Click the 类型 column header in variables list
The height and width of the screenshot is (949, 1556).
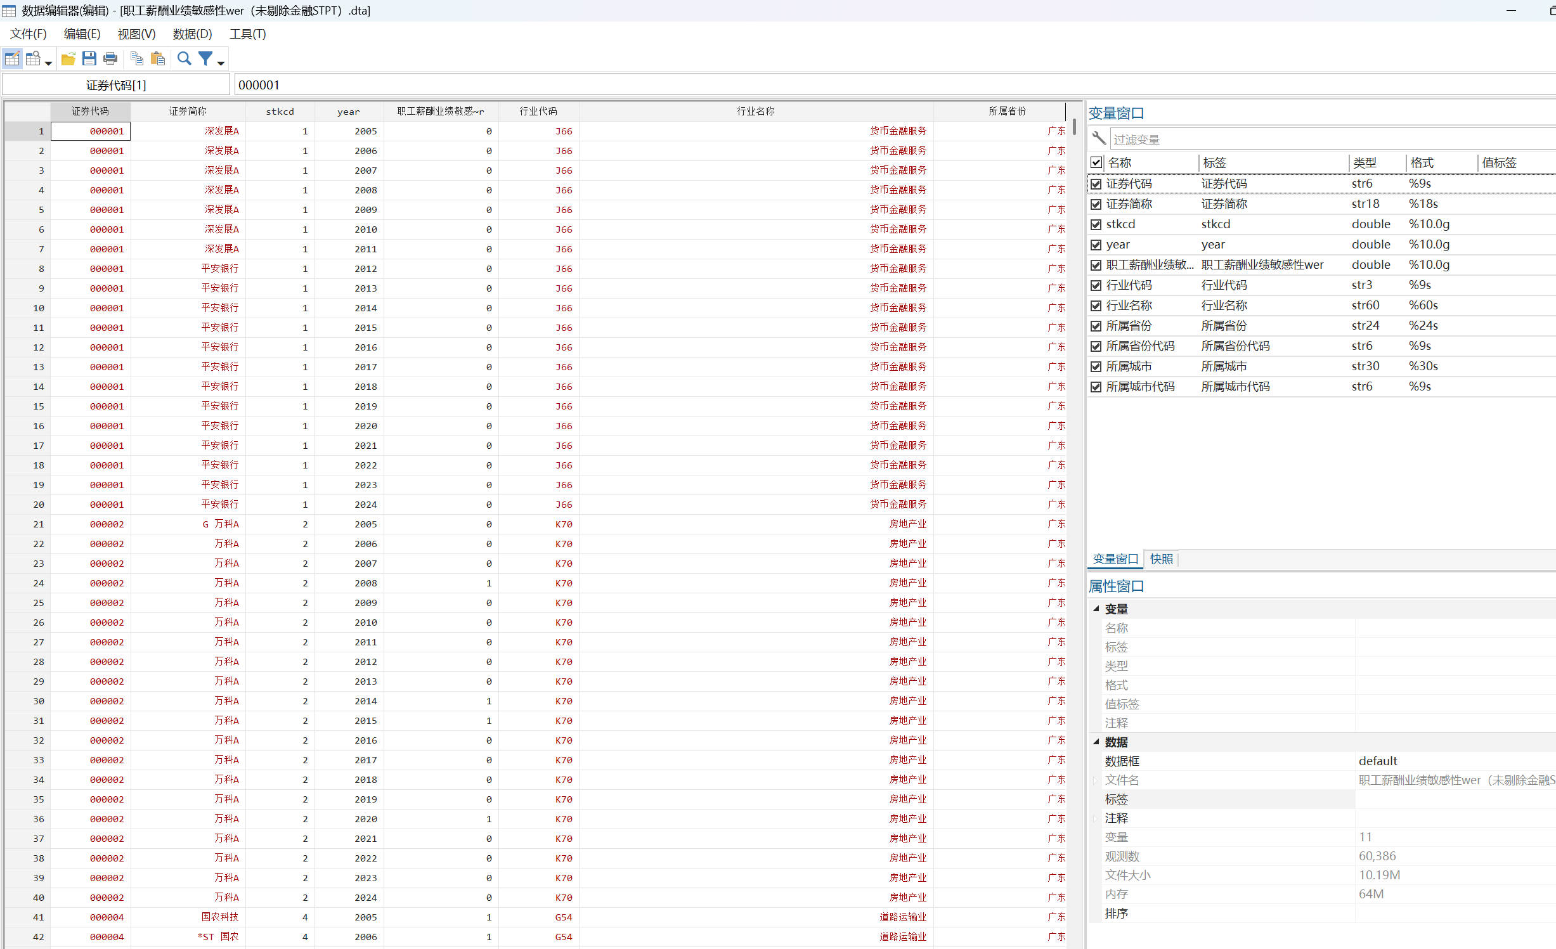[x=1365, y=163]
